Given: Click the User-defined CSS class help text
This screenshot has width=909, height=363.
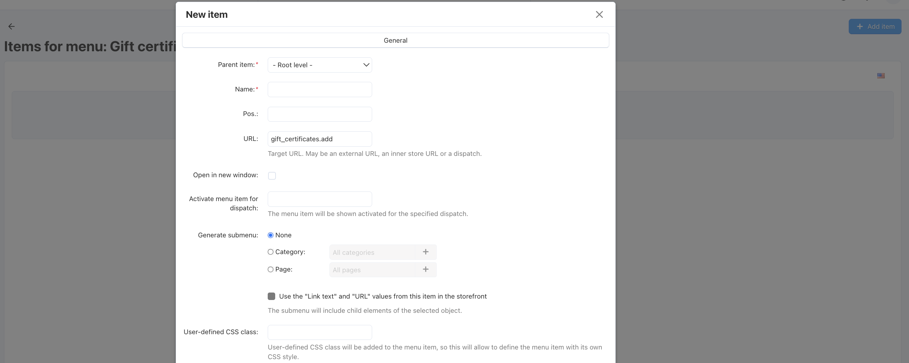Looking at the screenshot, I should click(435, 352).
